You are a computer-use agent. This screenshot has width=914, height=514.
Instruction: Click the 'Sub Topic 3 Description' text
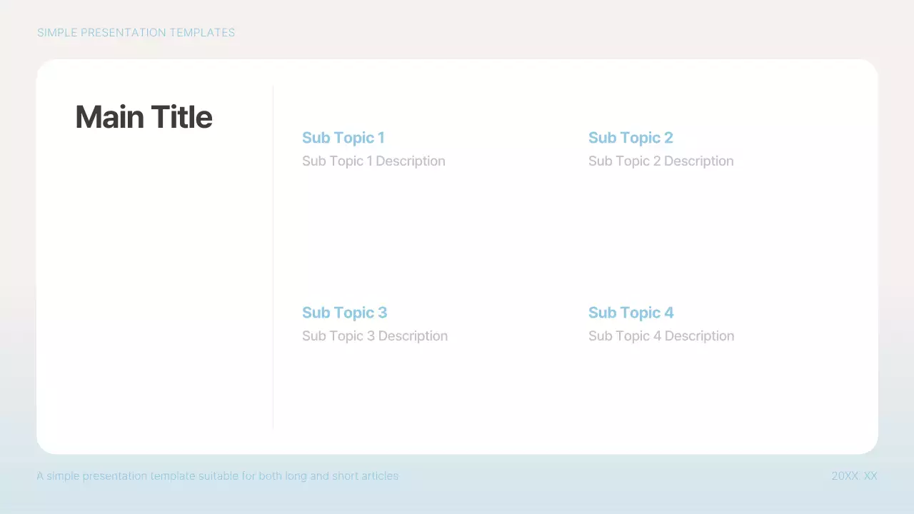point(375,336)
